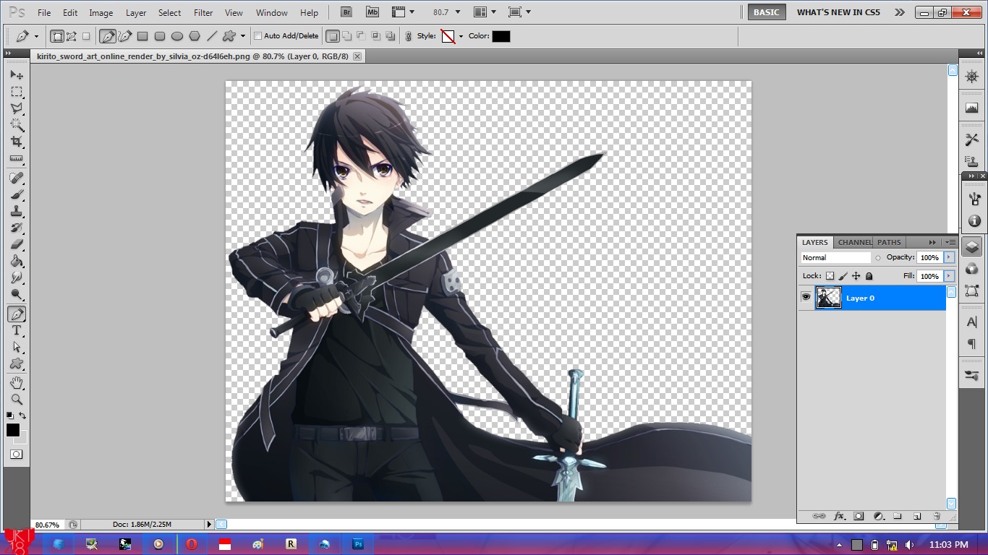The width and height of the screenshot is (988, 555).
Task: Toggle Lock image pixels
Action: click(x=843, y=276)
